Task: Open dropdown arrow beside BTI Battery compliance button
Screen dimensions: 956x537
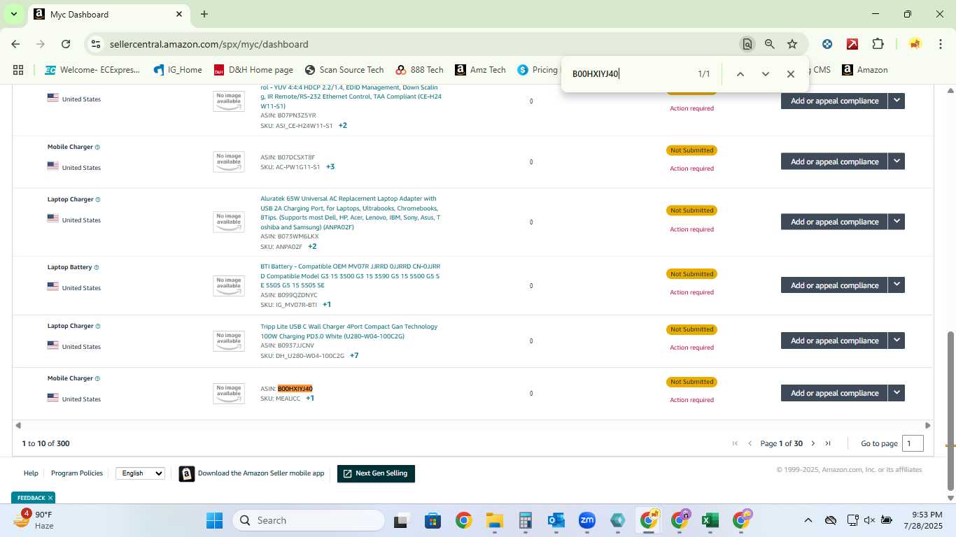Action: 897,285
